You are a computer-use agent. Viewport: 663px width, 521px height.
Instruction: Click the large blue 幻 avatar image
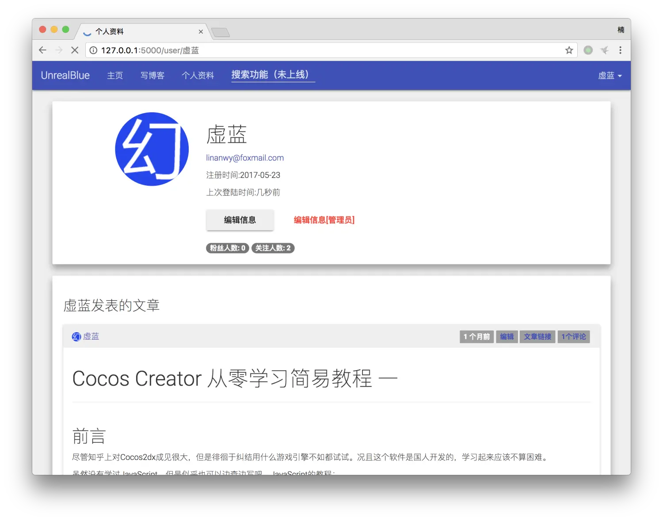tap(152, 149)
